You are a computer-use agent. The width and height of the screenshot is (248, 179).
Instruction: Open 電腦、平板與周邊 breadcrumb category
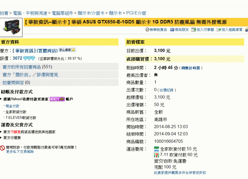(x=30, y=13)
